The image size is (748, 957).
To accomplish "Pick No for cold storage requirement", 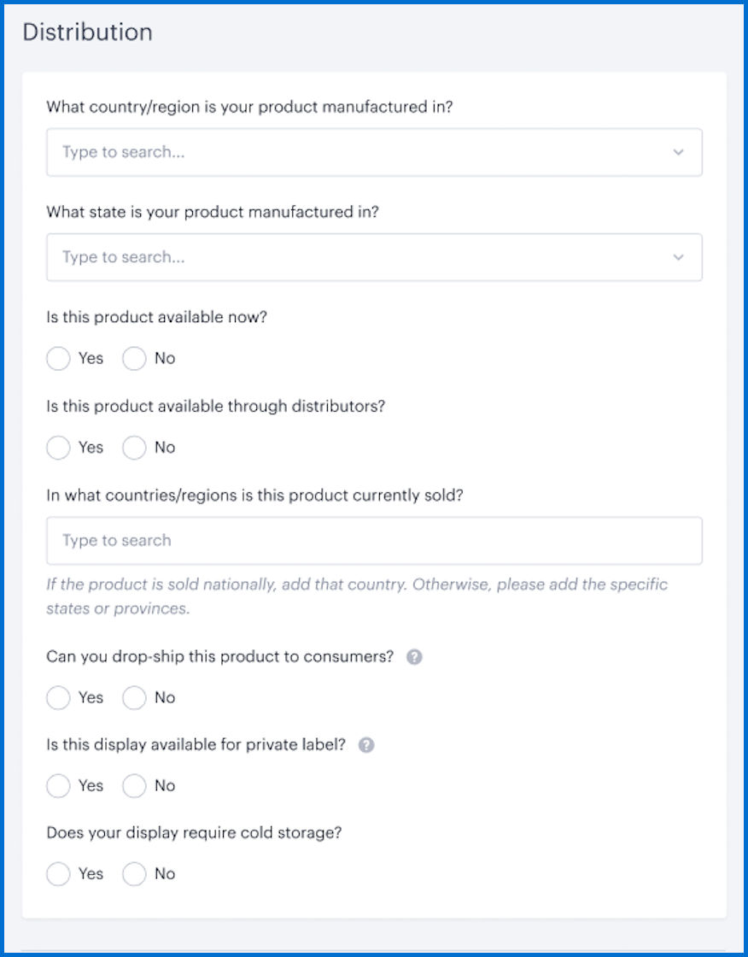I will 134,874.
